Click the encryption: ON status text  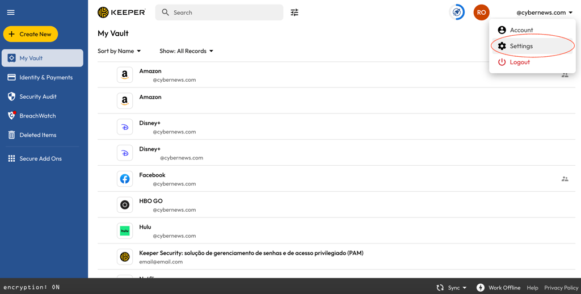32,287
